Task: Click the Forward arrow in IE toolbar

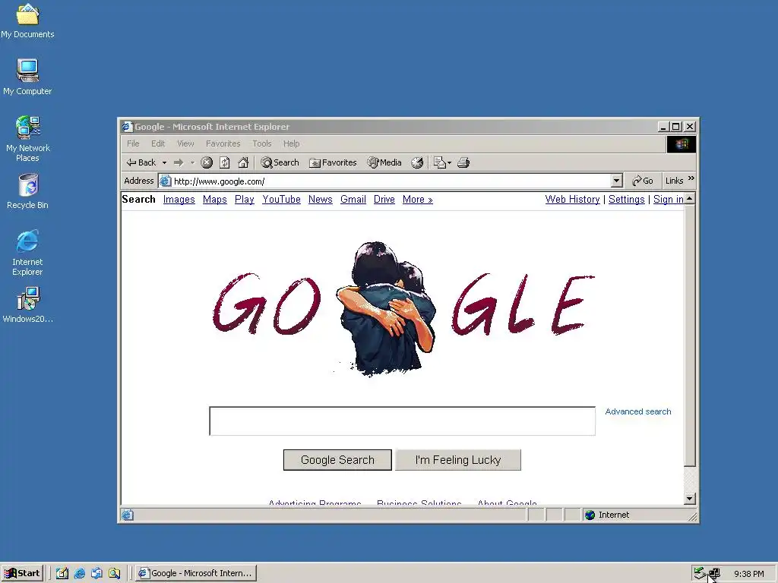Action: coord(179,162)
